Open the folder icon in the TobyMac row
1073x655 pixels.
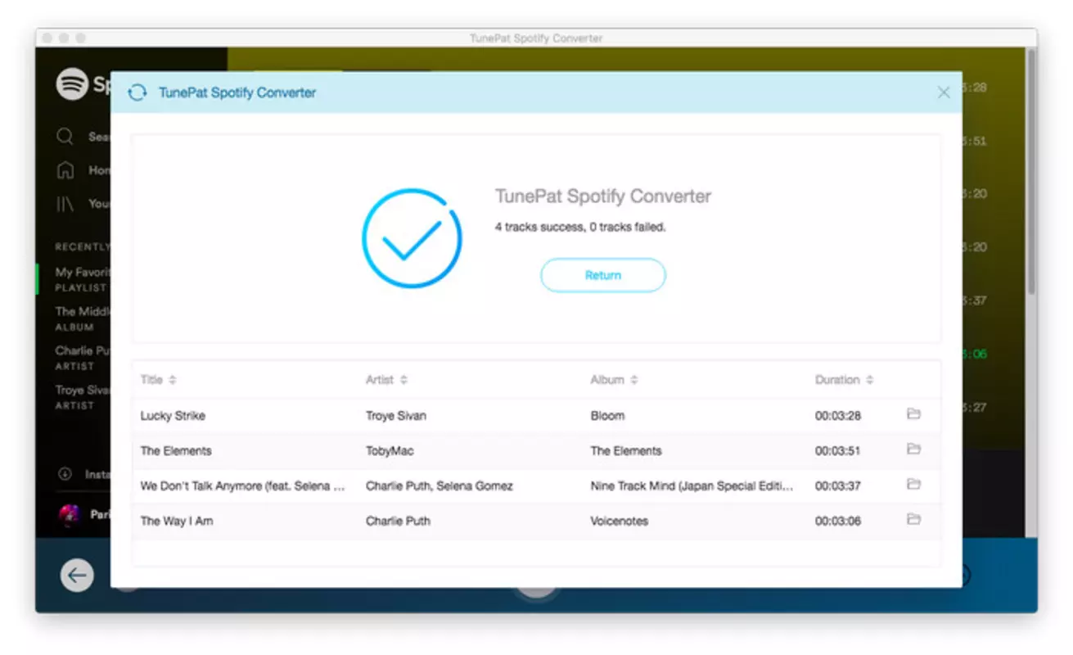pos(913,449)
